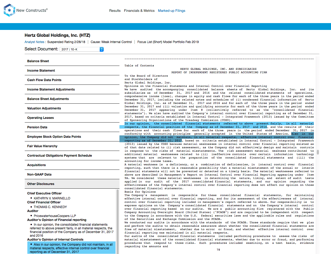
Task: Go to Marked-up Filings
Action: pos(172,11)
